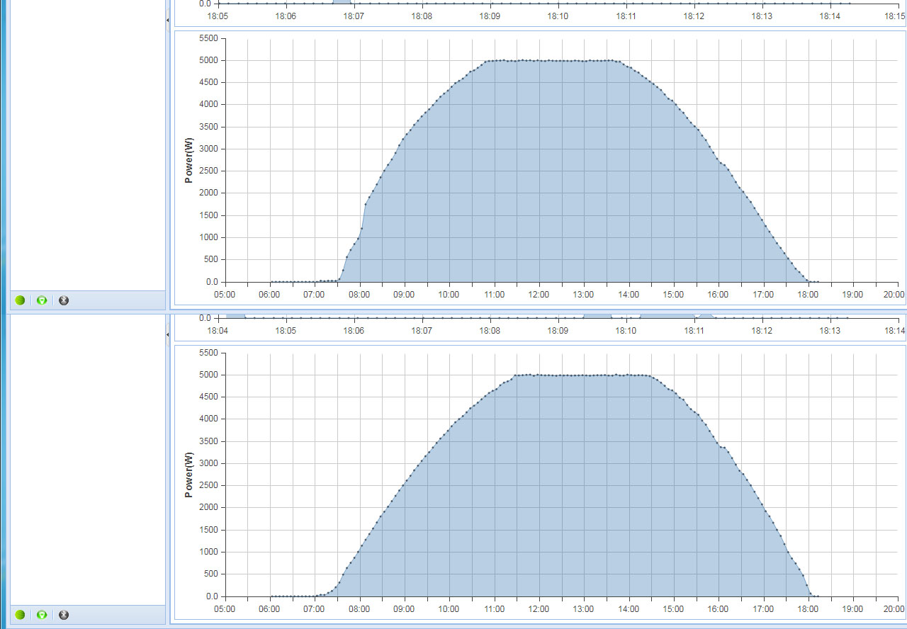Click green sphere status icon in upper panel

[20, 300]
